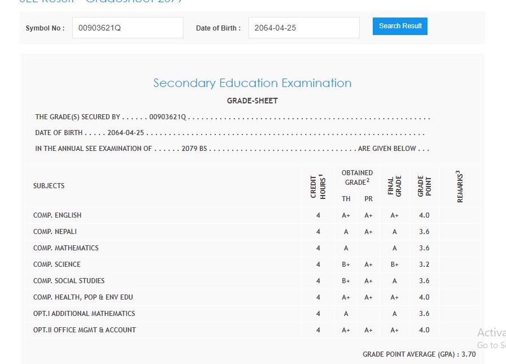506x364 pixels.
Task: Click the COMP. ENGLISH subject row
Action: (x=58, y=215)
